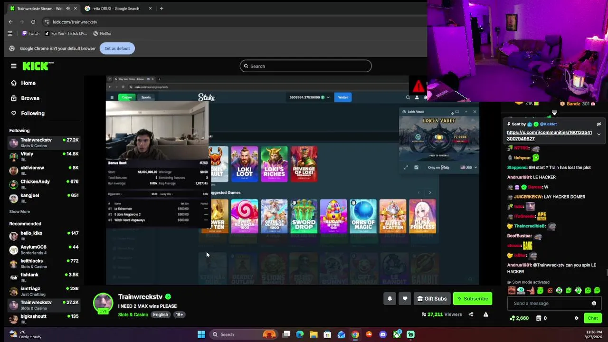Select the Casino tab in Stake
Viewport: 608px width, 342px height.
click(x=126, y=97)
